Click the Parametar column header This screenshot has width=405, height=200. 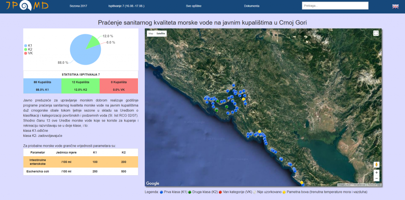click(x=38, y=152)
